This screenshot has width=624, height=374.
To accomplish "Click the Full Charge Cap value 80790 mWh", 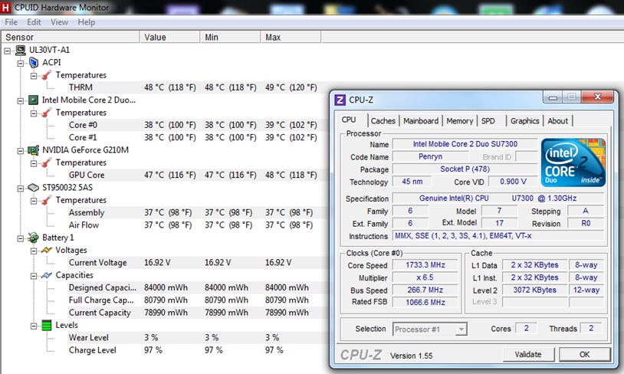I will (166, 300).
